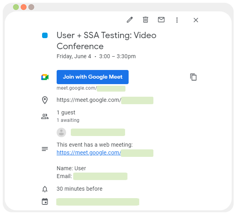Click the green window dot
The height and width of the screenshot is (217, 236).
16,7
